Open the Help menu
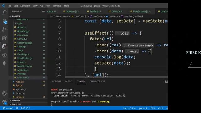This screenshot has height=113, width=201. point(66,6)
